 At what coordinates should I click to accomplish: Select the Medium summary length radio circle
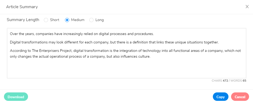67,20
